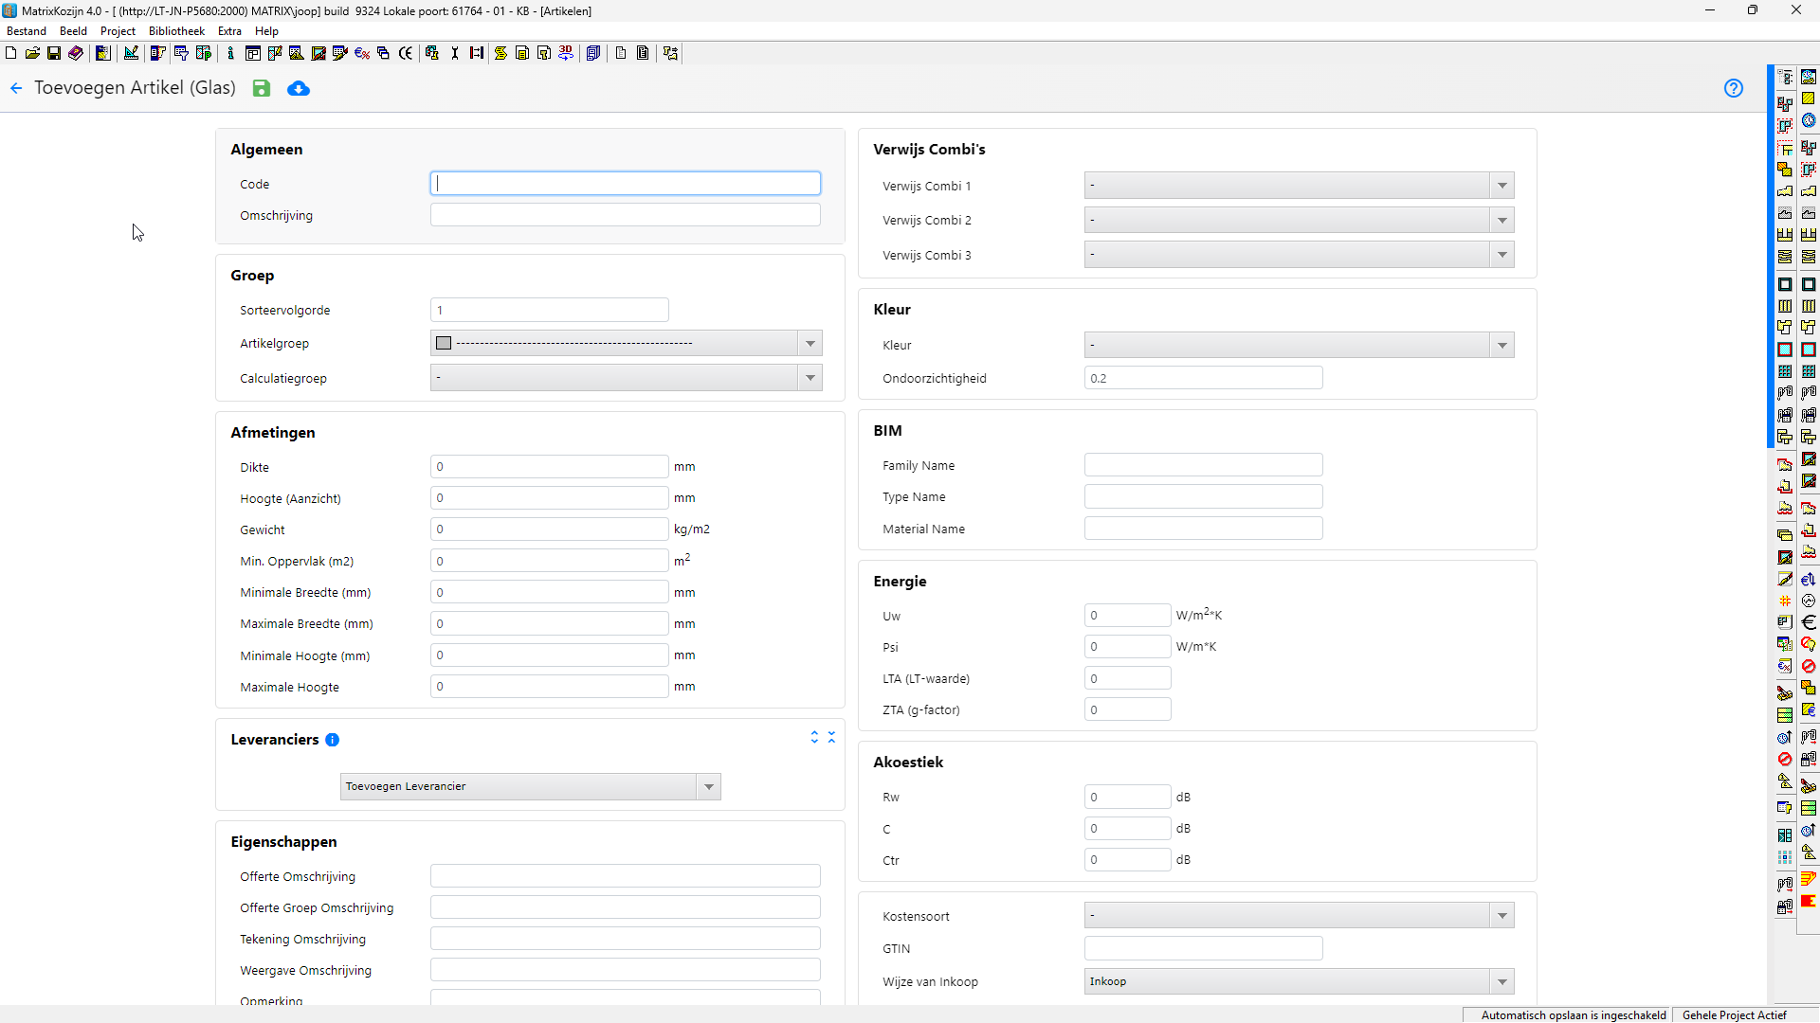Save using the diskette toolbar icon
Viewport: 1820px width, 1023px height.
tap(53, 53)
